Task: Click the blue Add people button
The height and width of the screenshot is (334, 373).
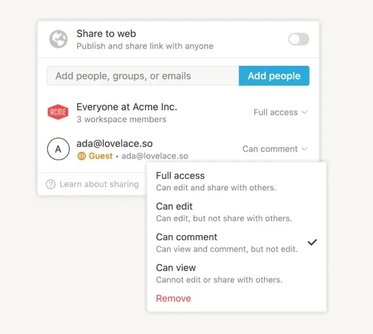Action: click(x=274, y=76)
